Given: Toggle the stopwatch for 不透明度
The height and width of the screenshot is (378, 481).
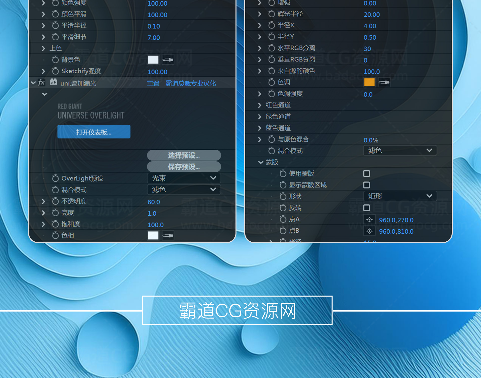Looking at the screenshot, I should (x=55, y=201).
